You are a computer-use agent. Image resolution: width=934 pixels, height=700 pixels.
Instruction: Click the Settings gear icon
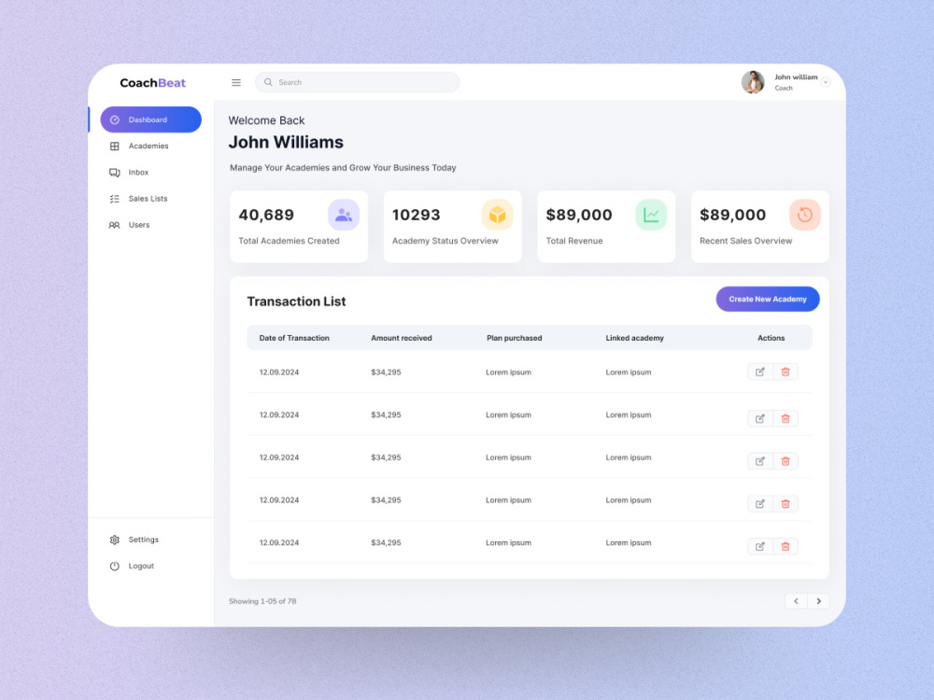click(114, 539)
